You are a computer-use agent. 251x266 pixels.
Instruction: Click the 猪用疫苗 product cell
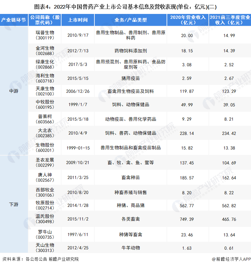coord(131,78)
